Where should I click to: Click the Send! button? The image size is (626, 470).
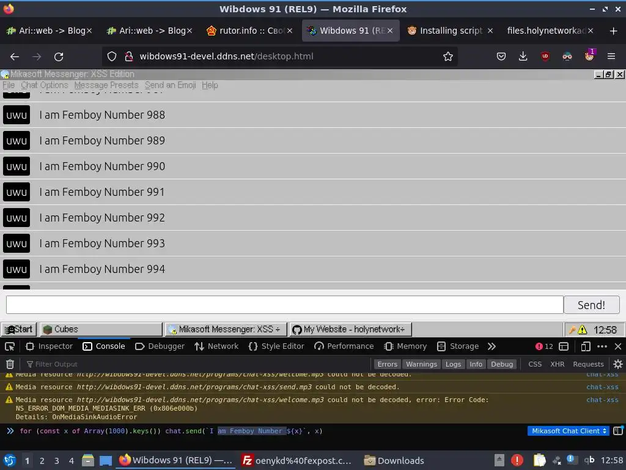pos(591,305)
